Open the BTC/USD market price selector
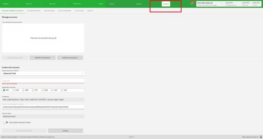Image resolution: width=263 pixels, height=139 pixels. 210,3
